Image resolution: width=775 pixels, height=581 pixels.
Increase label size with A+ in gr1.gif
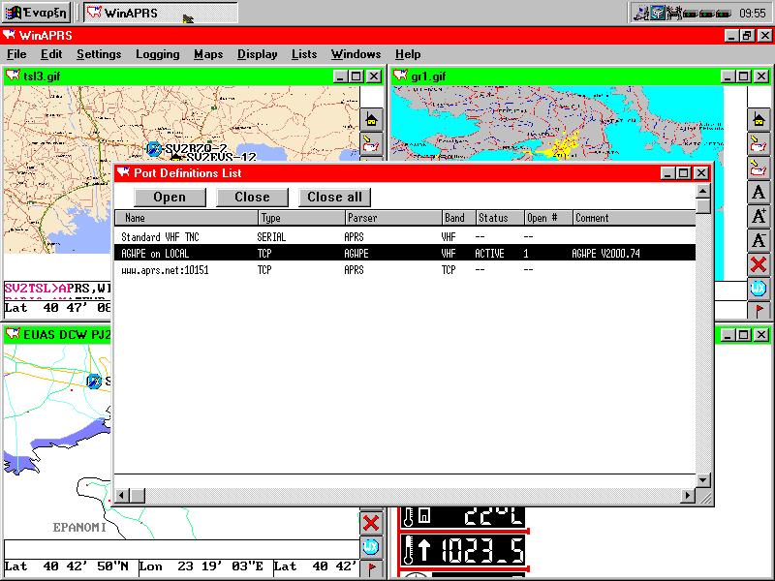click(x=759, y=216)
